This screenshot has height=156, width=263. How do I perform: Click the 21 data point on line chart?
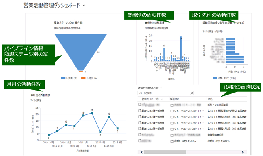92,113
